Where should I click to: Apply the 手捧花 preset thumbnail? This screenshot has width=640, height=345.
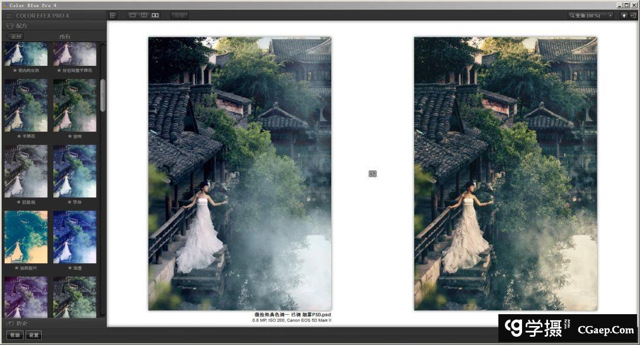pyautogui.click(x=25, y=106)
